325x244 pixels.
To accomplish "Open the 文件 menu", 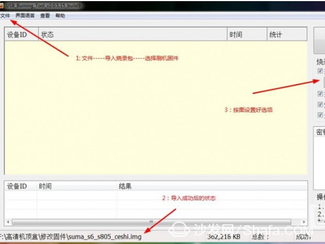I will 5,15.
